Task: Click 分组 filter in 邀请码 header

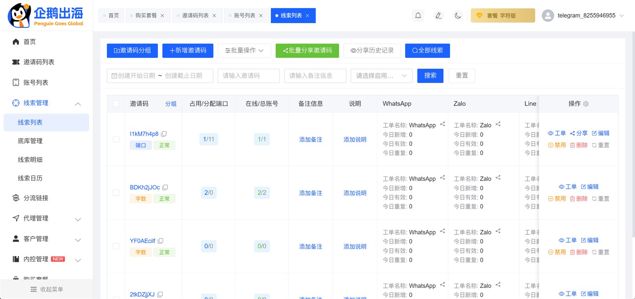Action: coord(171,104)
